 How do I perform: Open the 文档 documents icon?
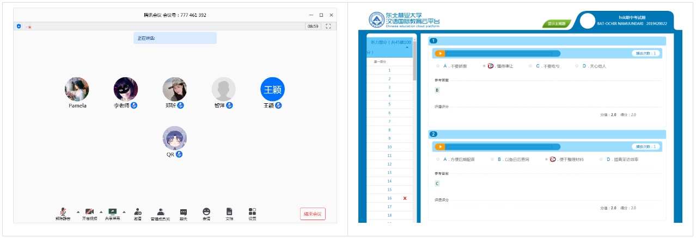(x=229, y=212)
